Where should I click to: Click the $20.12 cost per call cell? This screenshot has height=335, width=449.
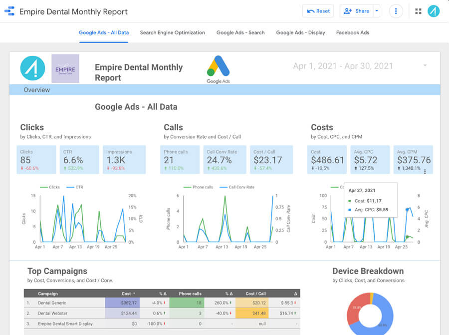[252, 303]
